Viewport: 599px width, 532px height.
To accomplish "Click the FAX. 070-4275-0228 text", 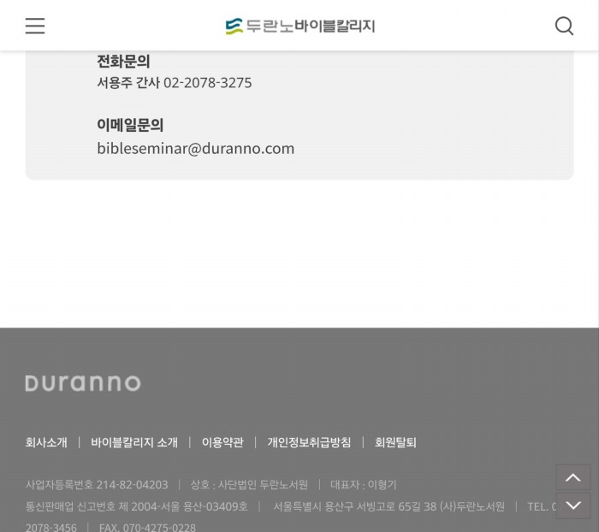I will click(x=147, y=528).
